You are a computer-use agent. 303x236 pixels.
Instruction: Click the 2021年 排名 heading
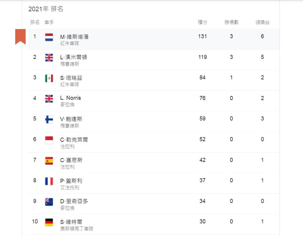click(46, 9)
